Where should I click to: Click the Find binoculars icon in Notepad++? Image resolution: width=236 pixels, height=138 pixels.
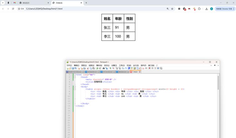coord(104,68)
